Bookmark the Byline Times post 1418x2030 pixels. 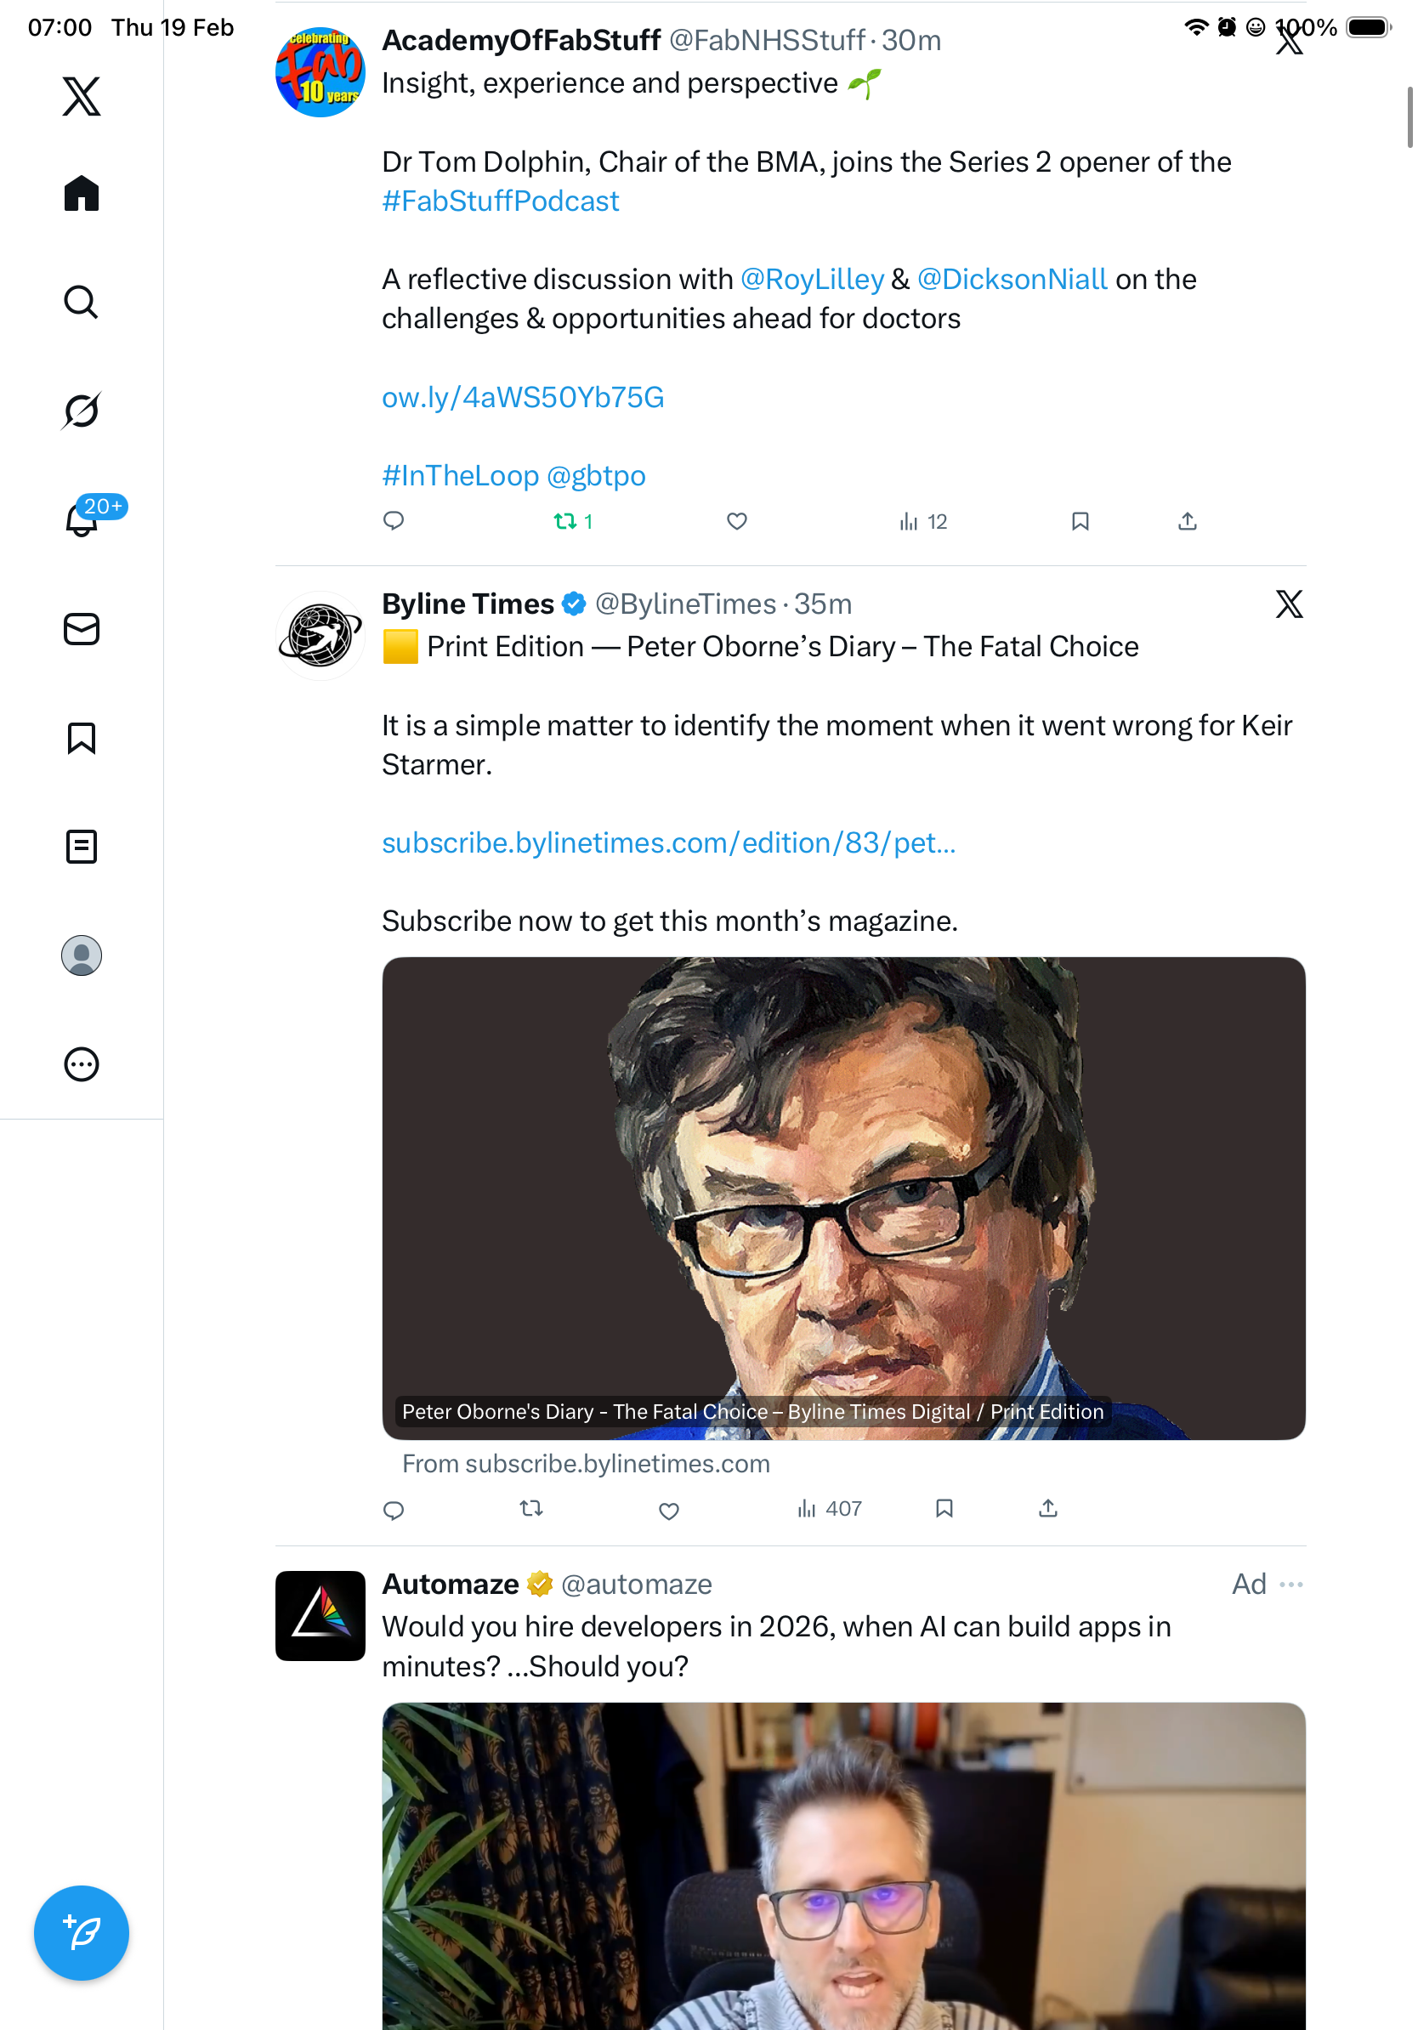(x=944, y=1508)
